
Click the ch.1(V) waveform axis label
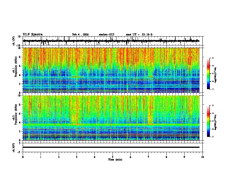[14, 41]
